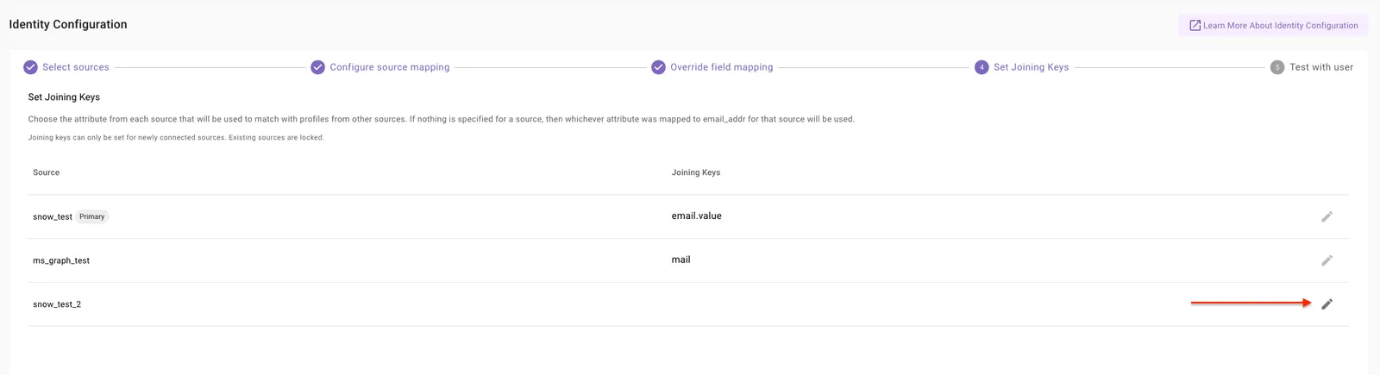Viewport: 1380px width, 375px height.
Task: Click checkmark icon for Configure source mapping
Action: click(x=317, y=67)
